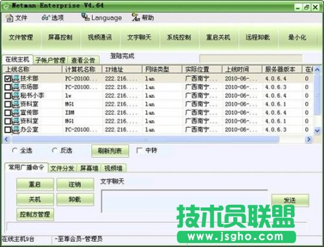This screenshot has width=324, height=247.
Task: Switch to the 在线主机 tab
Action: point(17,60)
